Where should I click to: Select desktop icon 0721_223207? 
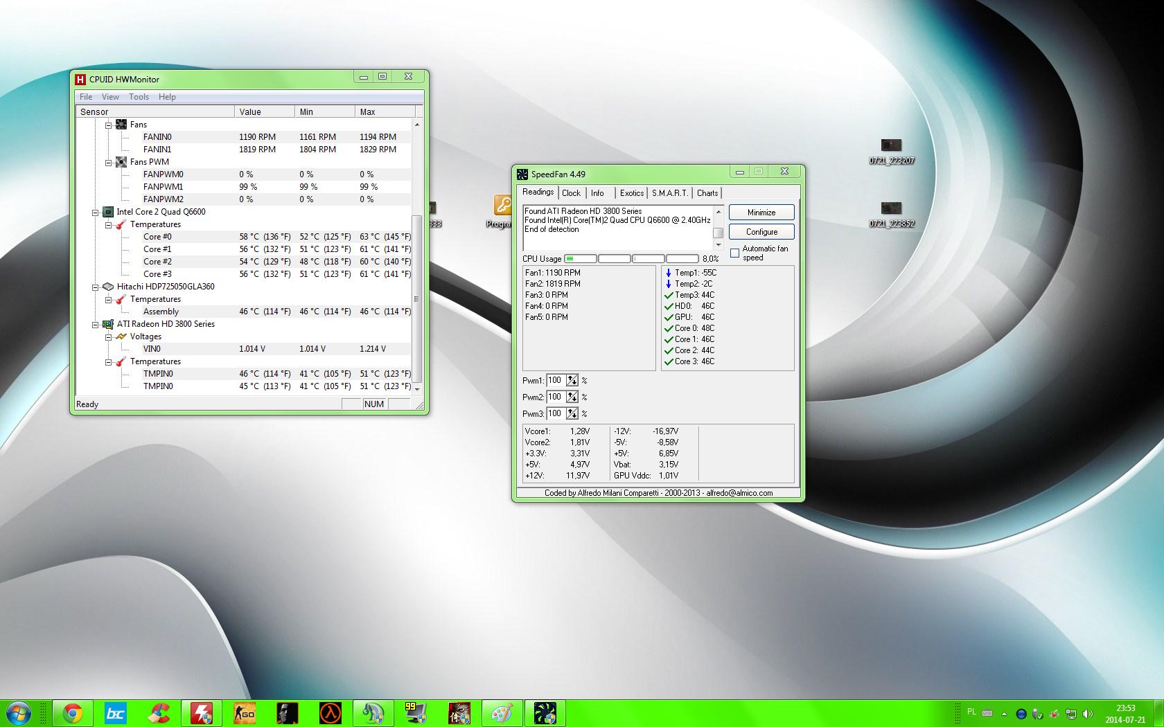(x=891, y=152)
